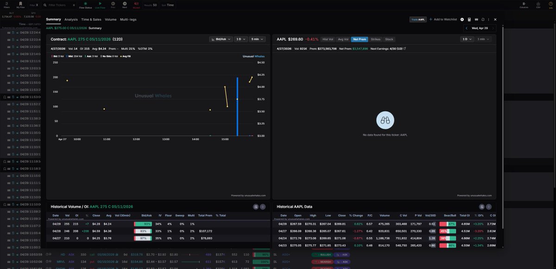
Task: Select the Avg Vol chart option
Action: point(343,39)
